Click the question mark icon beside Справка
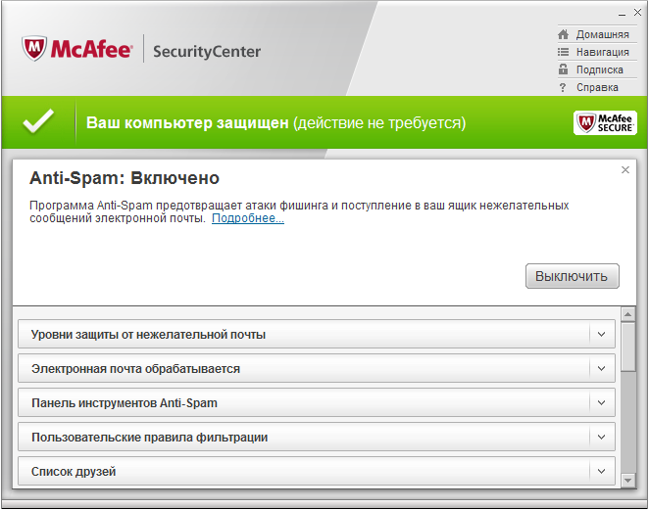This screenshot has width=649, height=510. coord(562,88)
